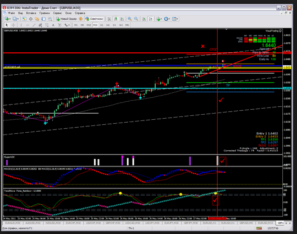Select the text A tool
297x234 pixels.
pos(53,25)
